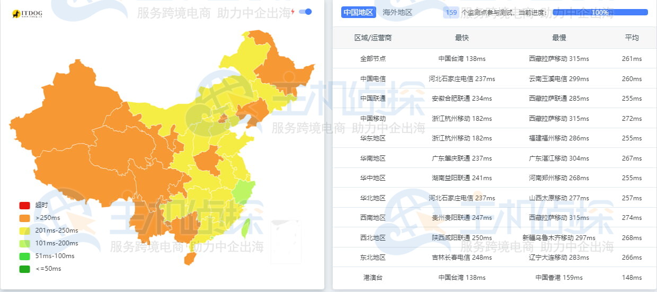This screenshot has height=292, width=657.
Task: Select the 华中地区 row label
Action: coord(373,178)
